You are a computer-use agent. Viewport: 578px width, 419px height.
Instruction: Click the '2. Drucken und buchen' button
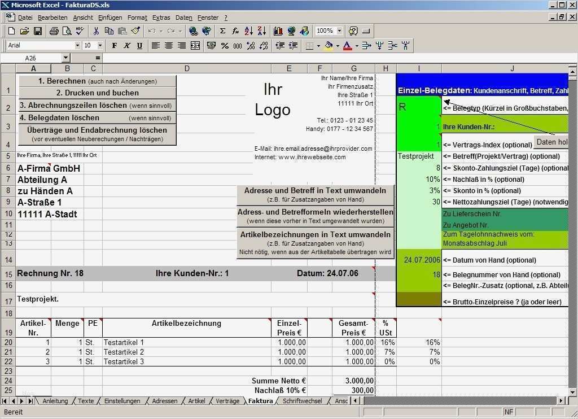click(x=97, y=93)
